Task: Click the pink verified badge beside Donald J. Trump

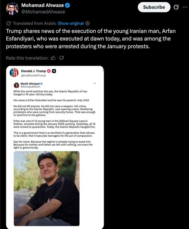Action: point(49,71)
